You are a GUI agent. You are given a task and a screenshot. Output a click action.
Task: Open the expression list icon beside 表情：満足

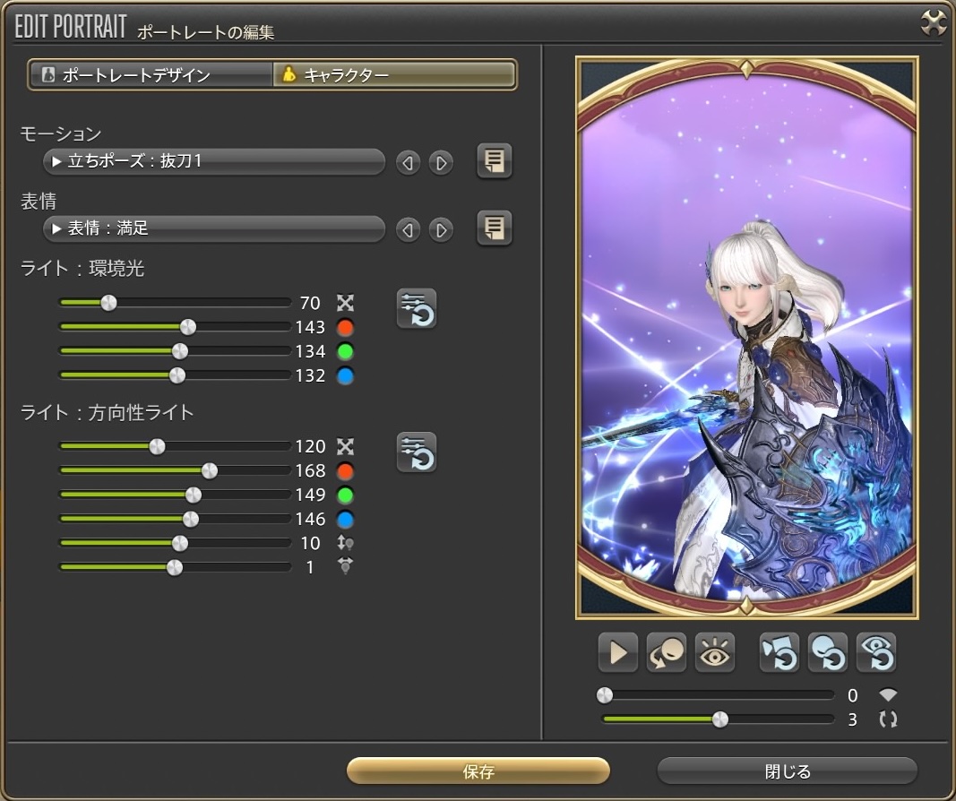click(x=494, y=228)
